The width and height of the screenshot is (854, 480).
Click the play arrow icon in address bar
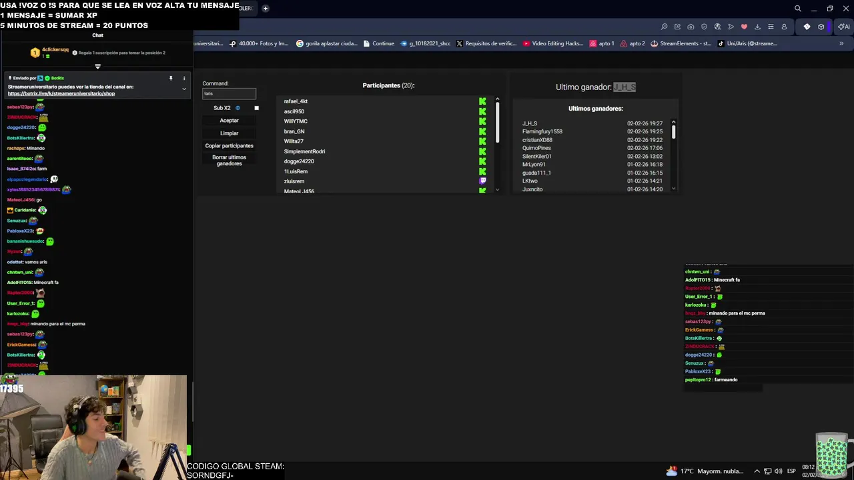(x=731, y=27)
